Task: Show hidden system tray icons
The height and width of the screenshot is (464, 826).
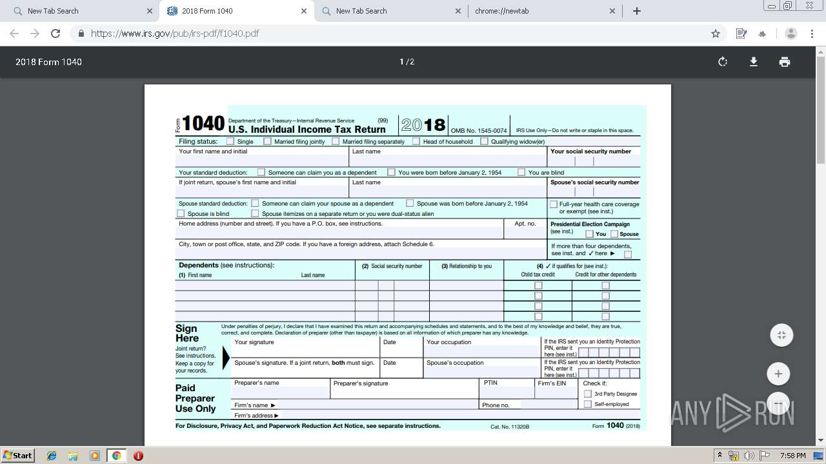Action: [x=720, y=456]
